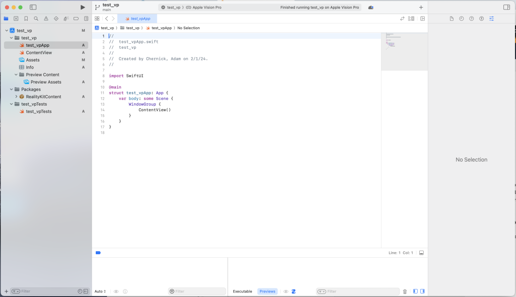516x297 pixels.
Task: Collapse the Preview Content folder
Action: tap(16, 75)
